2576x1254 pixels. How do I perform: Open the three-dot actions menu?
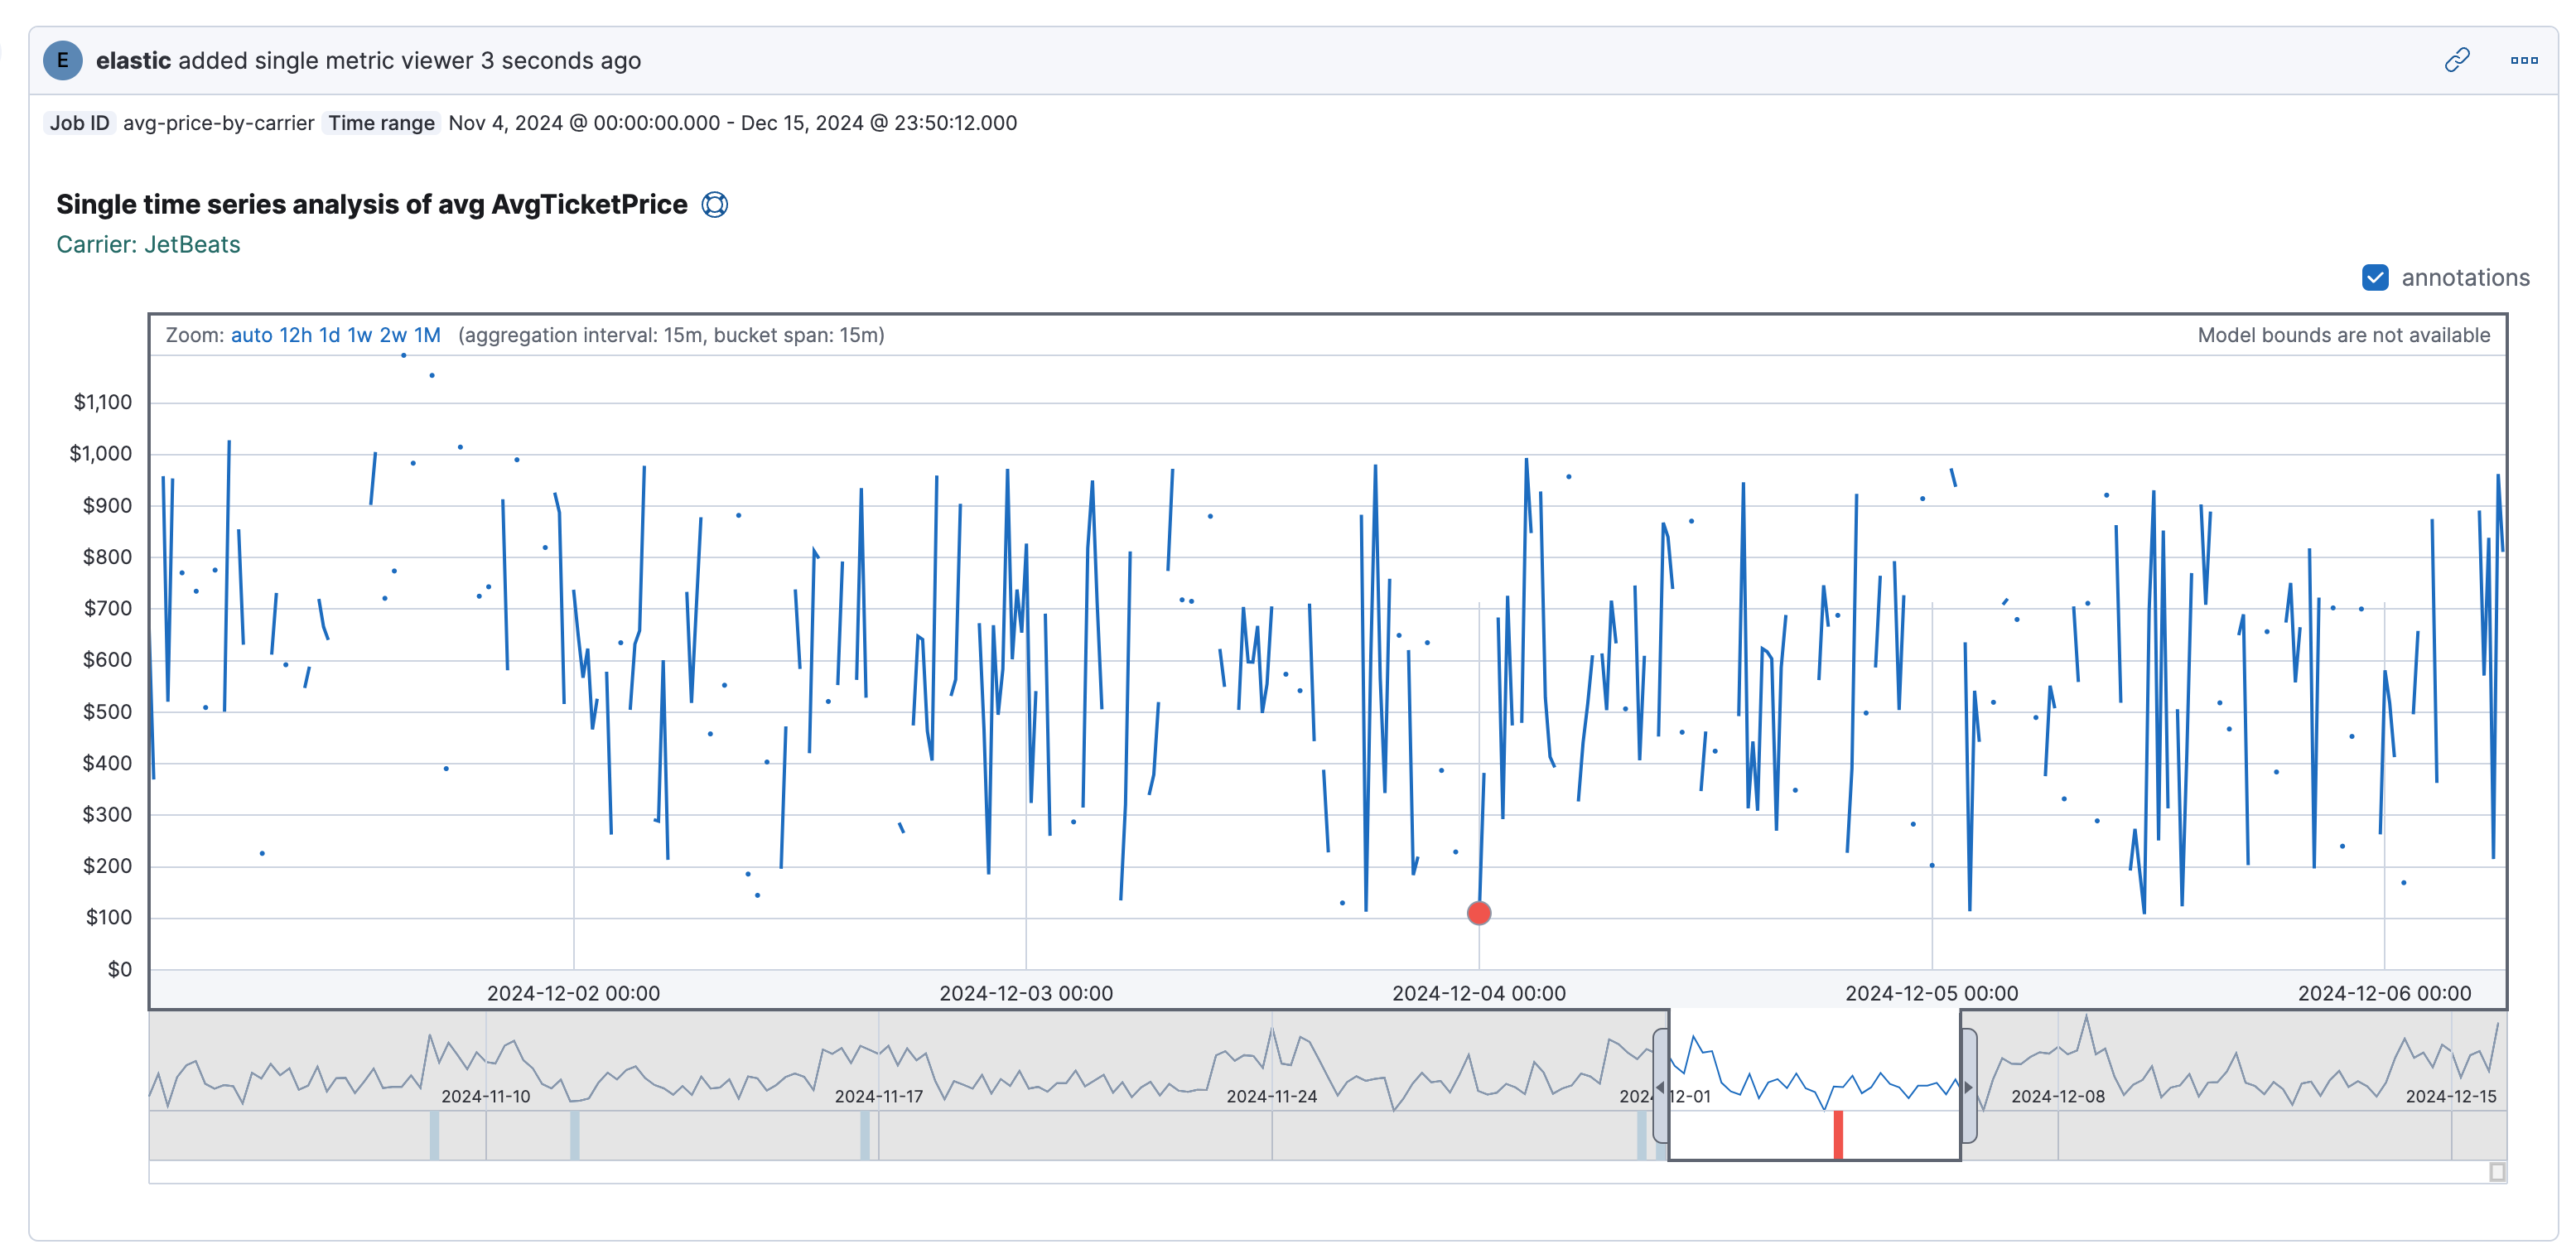coord(2524,60)
